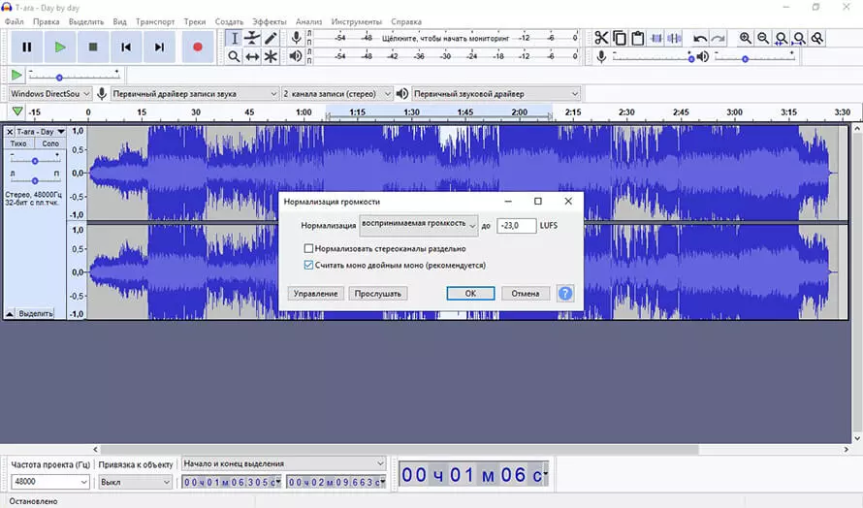Fit project to window width icon

[799, 38]
